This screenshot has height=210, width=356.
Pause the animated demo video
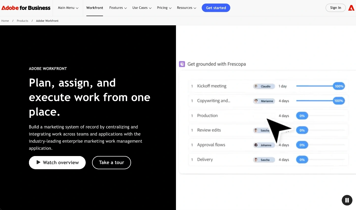click(x=347, y=200)
